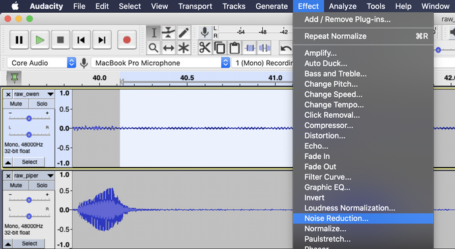Screen dimensions: 455x249
Task: Open MacBook Pro Microphone device dropdown
Action: (x=160, y=63)
